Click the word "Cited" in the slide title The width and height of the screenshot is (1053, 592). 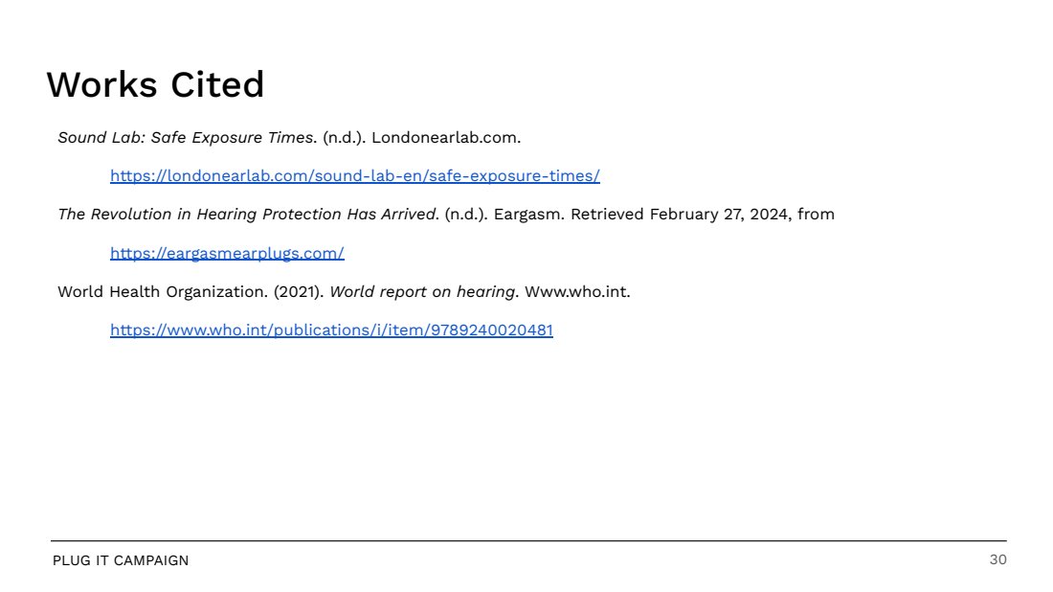(217, 84)
